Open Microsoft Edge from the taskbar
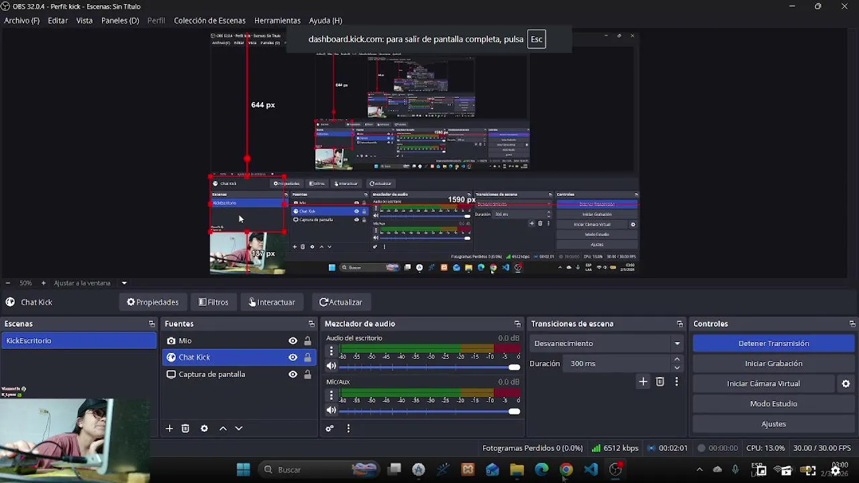859x483 pixels. pos(542,470)
